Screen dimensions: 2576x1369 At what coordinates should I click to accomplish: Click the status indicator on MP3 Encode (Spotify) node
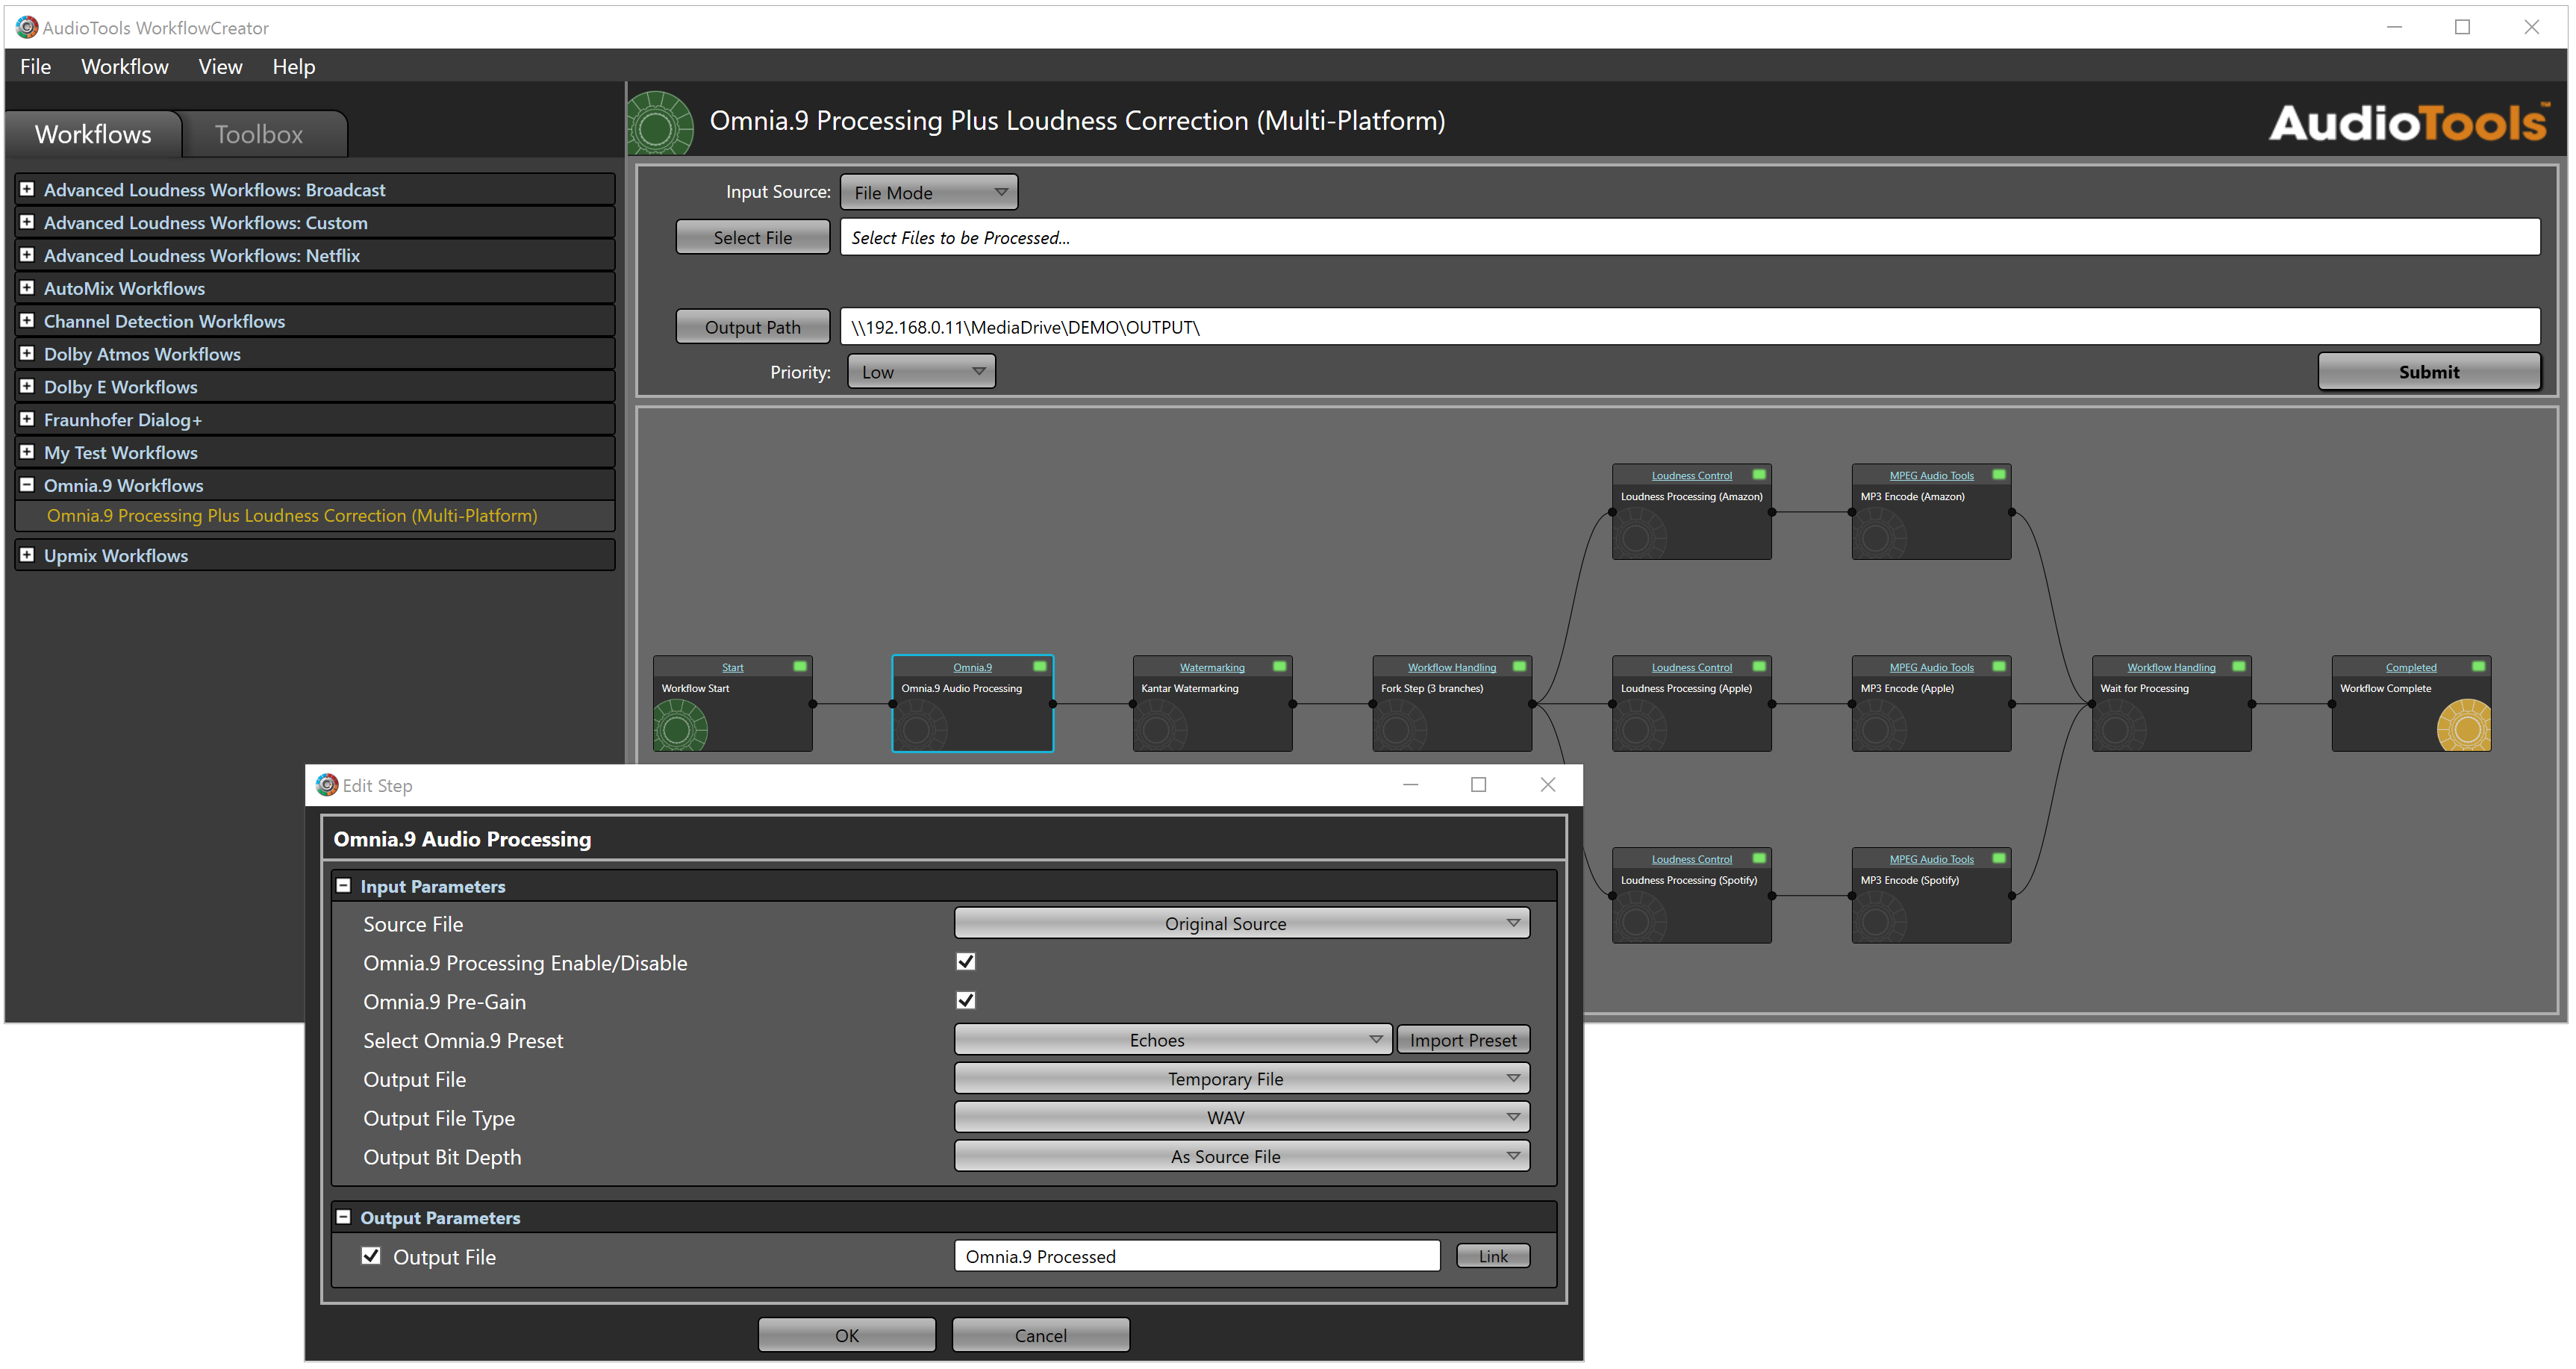pyautogui.click(x=1999, y=858)
